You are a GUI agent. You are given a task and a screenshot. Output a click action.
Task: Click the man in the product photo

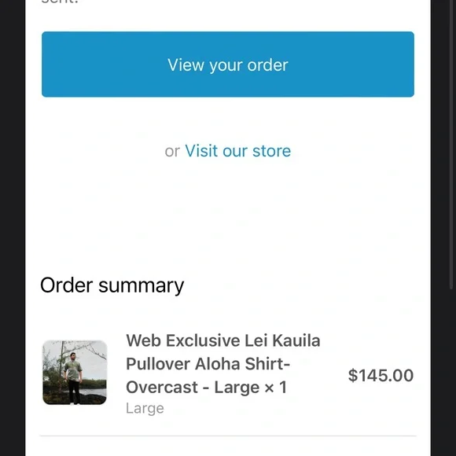pos(72,377)
